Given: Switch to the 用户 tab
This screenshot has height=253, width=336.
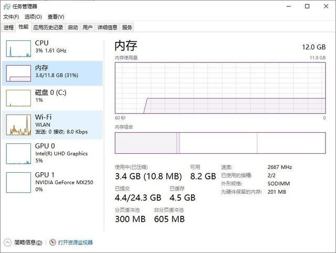Looking at the screenshot, I should tap(88, 27).
